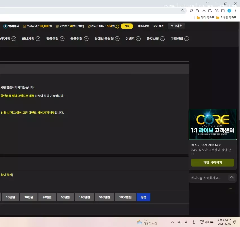Click the P icon beside 포인트
The image size is (240, 227).
[x=57, y=26]
